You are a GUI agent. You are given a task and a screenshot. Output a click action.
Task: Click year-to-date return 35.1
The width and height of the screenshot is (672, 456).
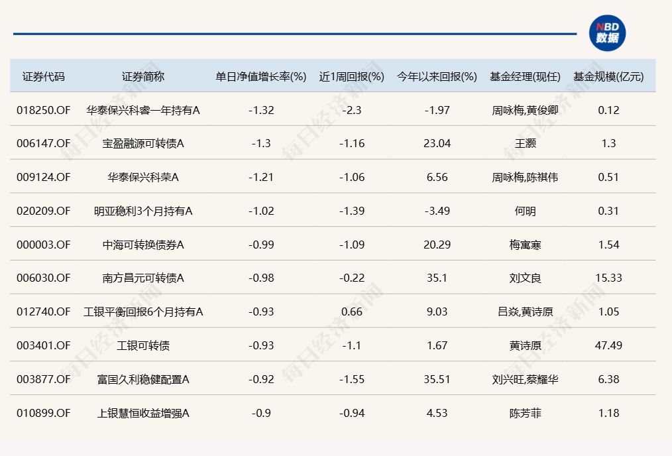437,278
